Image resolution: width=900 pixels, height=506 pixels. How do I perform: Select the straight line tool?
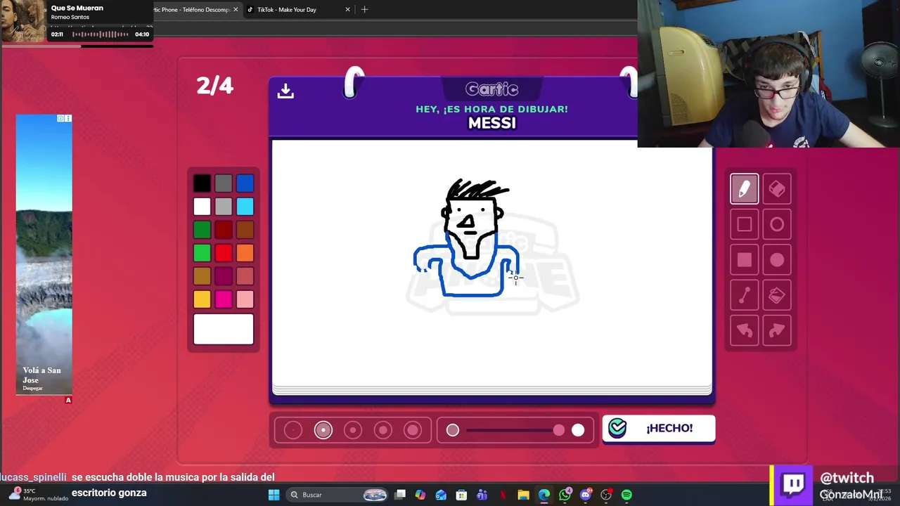tap(744, 296)
